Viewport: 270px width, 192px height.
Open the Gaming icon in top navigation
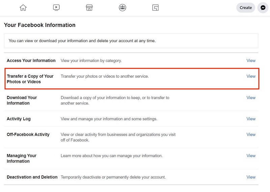tap(156, 7)
